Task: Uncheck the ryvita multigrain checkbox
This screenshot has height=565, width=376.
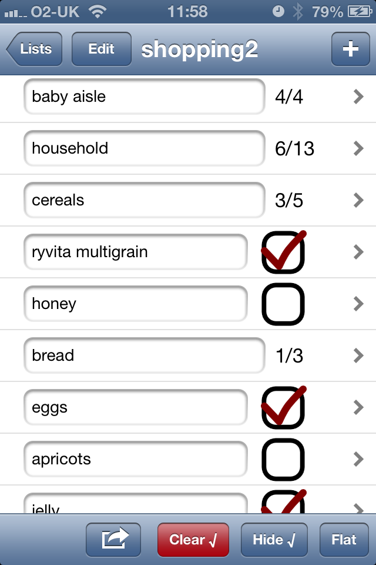Action: [283, 253]
